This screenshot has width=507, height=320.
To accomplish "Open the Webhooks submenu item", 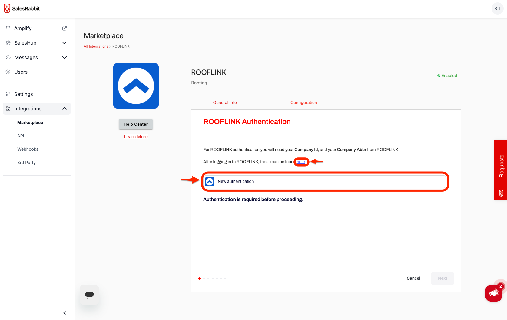I will [x=28, y=149].
